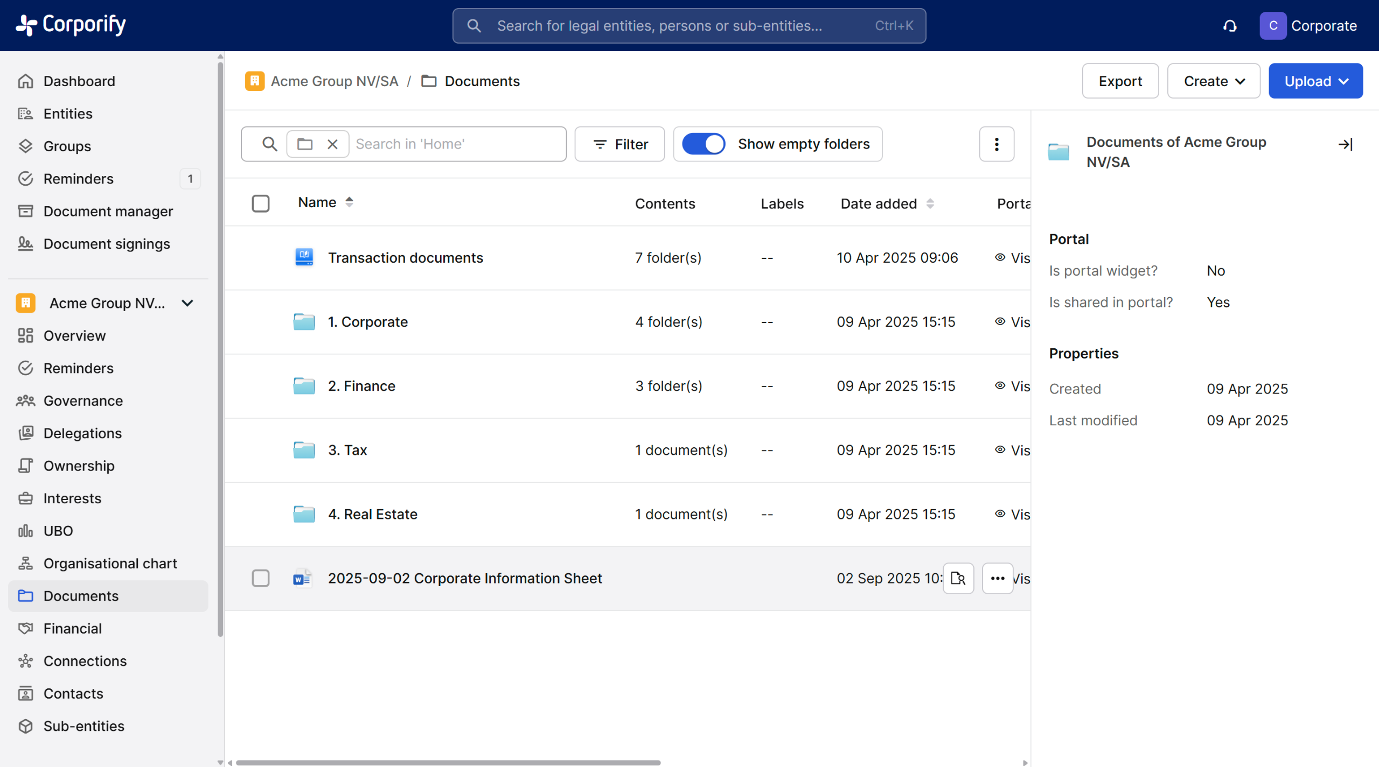This screenshot has width=1379, height=767.
Task: Collapse the details side panel arrow
Action: point(1345,144)
